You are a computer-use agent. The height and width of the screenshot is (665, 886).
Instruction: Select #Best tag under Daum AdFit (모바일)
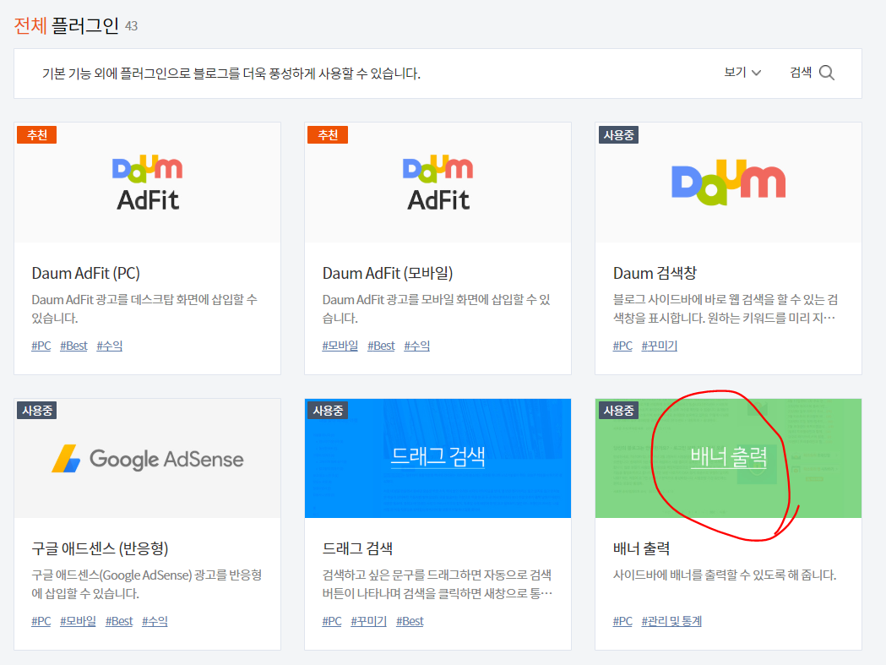click(382, 346)
